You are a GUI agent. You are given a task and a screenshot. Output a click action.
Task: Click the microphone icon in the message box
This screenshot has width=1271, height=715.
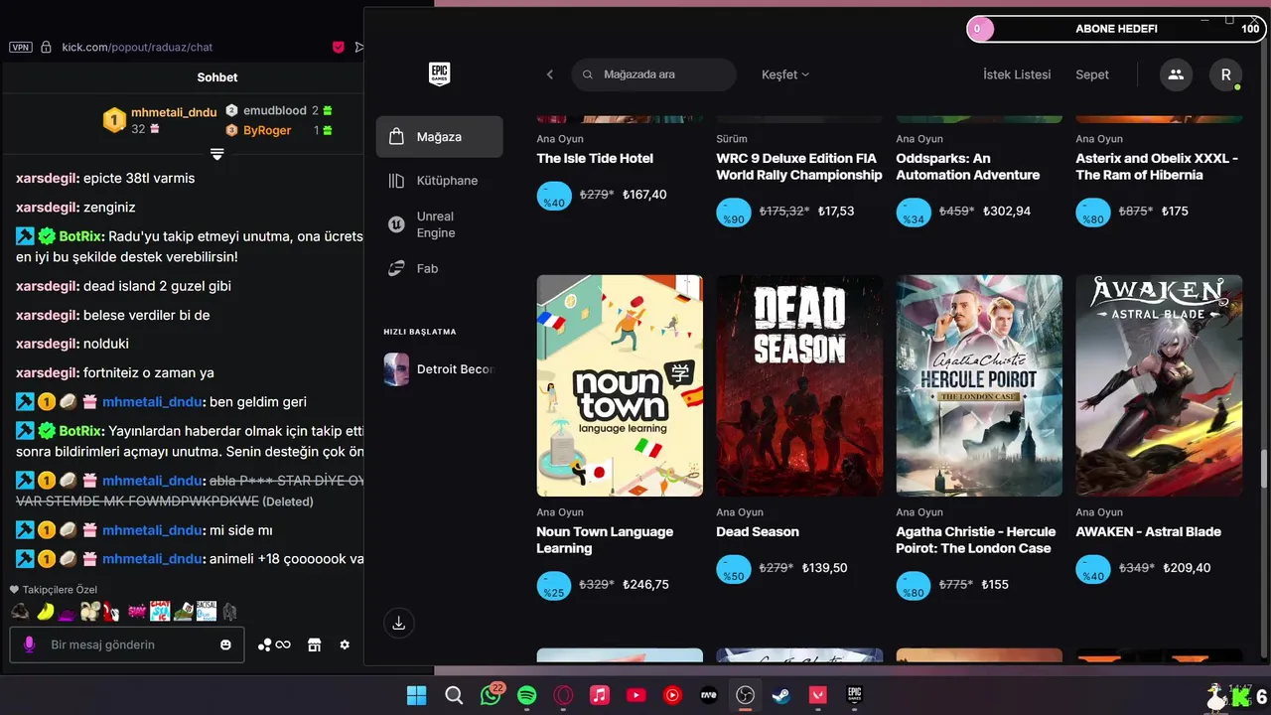(29, 644)
